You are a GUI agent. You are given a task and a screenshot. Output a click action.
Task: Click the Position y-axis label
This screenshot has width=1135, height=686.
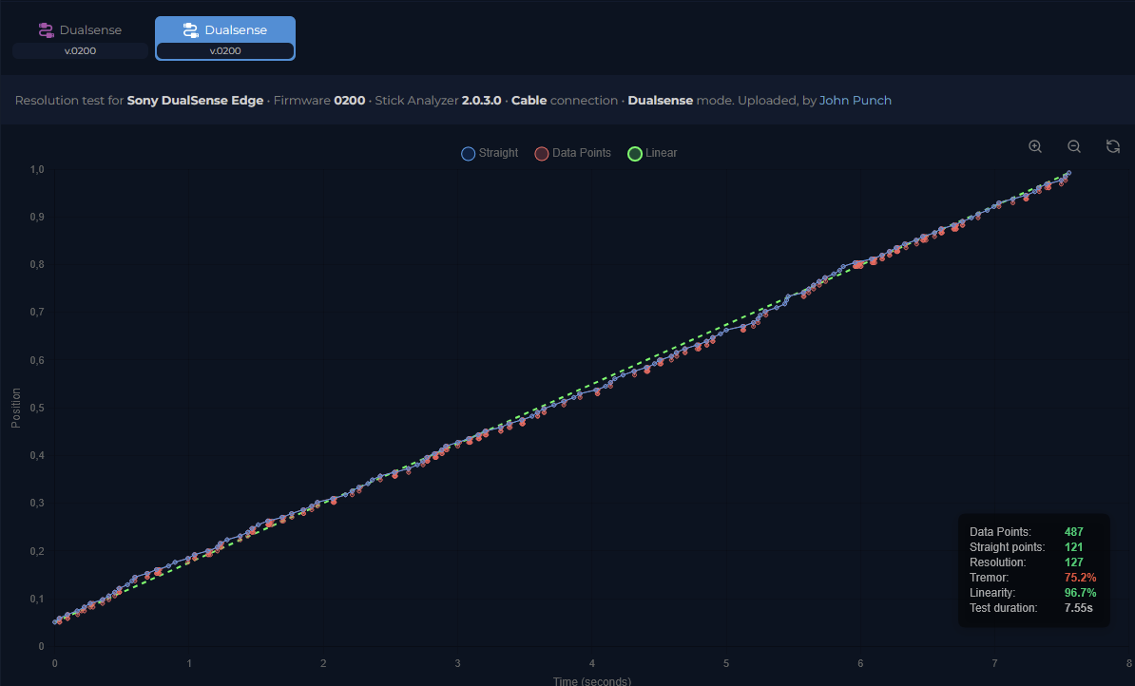pos(16,409)
